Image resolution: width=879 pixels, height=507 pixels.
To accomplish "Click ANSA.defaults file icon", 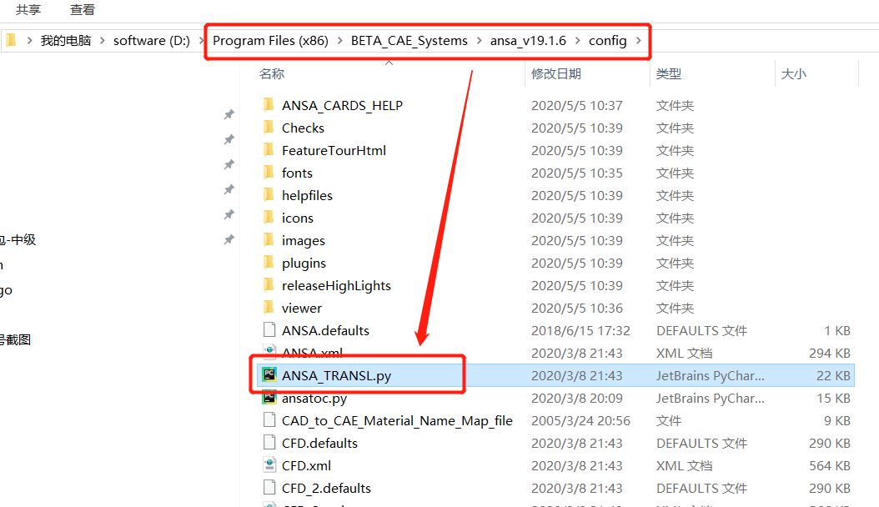I will [269, 329].
